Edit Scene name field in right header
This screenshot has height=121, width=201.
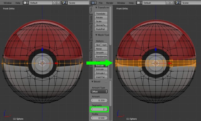coord(191,3)
